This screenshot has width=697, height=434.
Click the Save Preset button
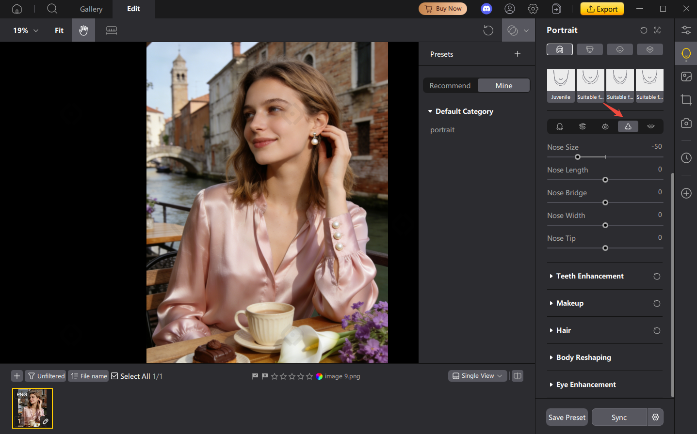567,417
